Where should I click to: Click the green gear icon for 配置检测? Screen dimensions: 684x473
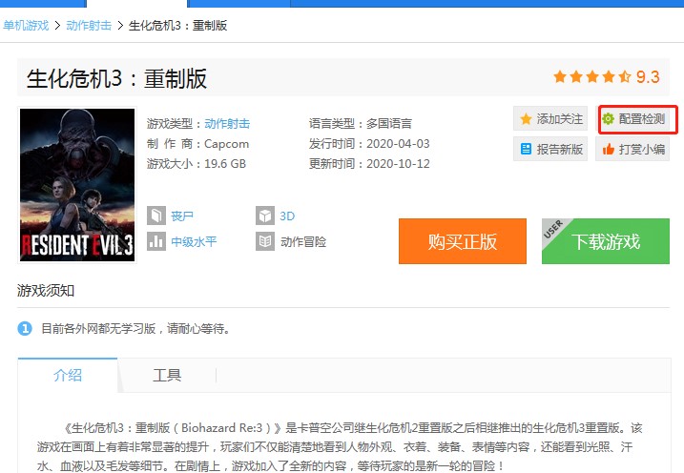coord(608,118)
